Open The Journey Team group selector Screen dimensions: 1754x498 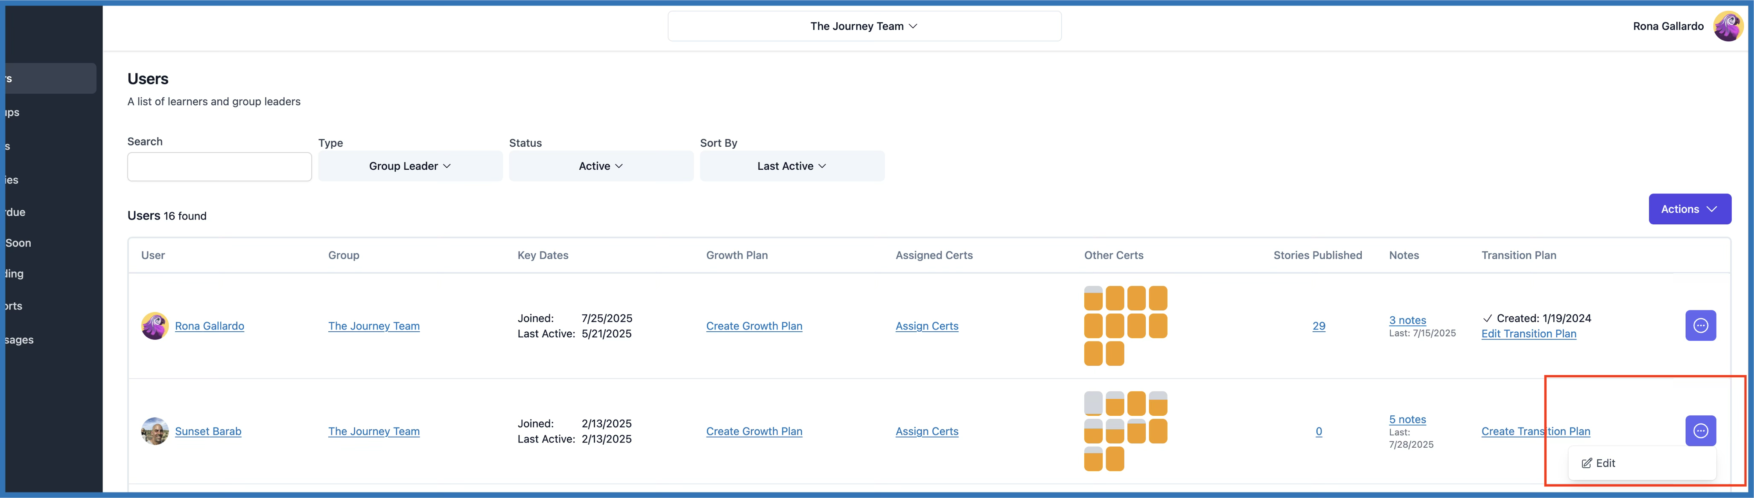click(864, 26)
